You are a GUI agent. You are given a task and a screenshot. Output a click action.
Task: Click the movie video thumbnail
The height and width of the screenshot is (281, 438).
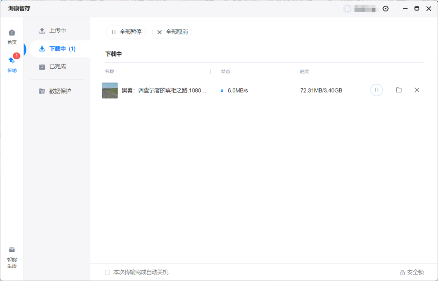tap(110, 91)
